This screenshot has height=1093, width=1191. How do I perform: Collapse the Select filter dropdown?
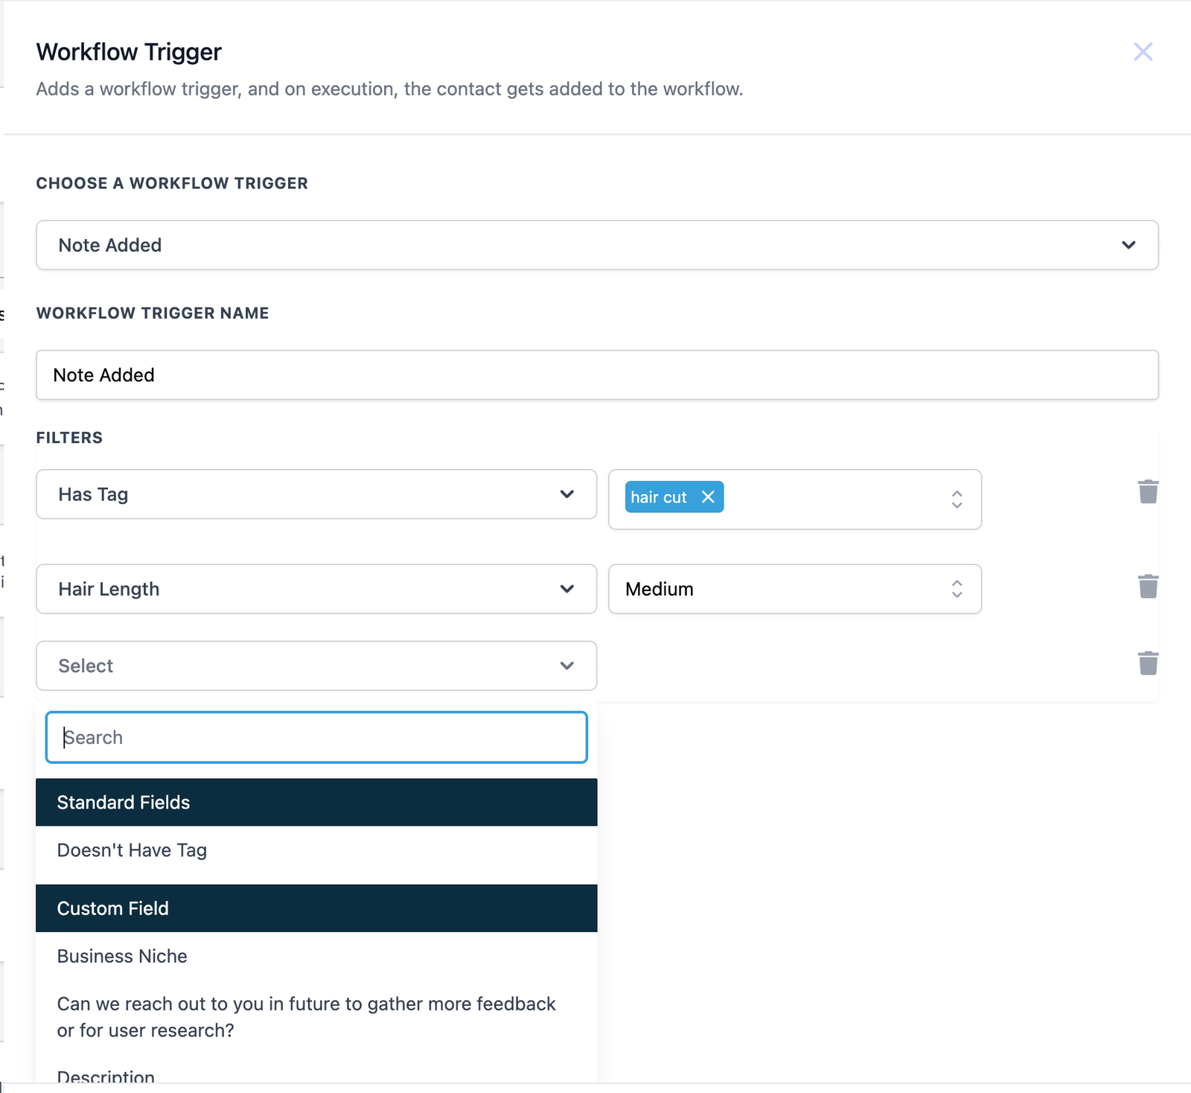click(567, 666)
